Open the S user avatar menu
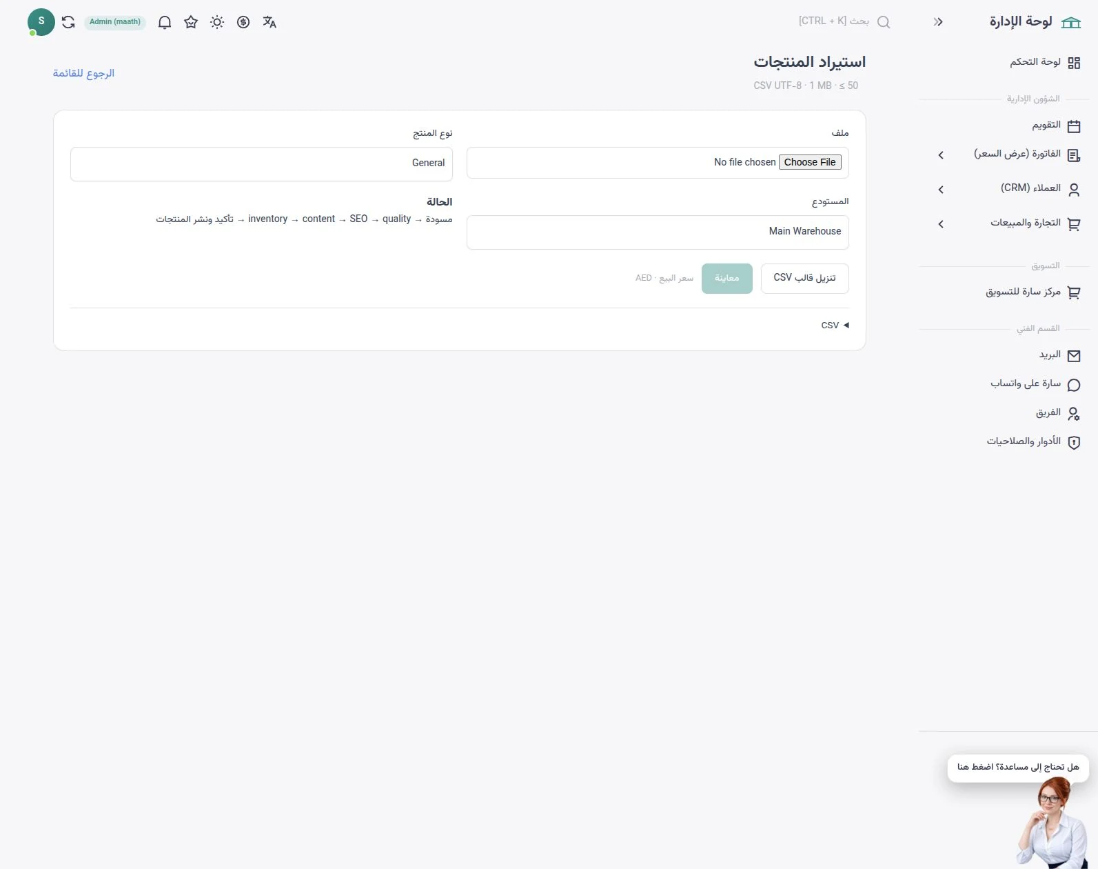 pyautogui.click(x=41, y=22)
